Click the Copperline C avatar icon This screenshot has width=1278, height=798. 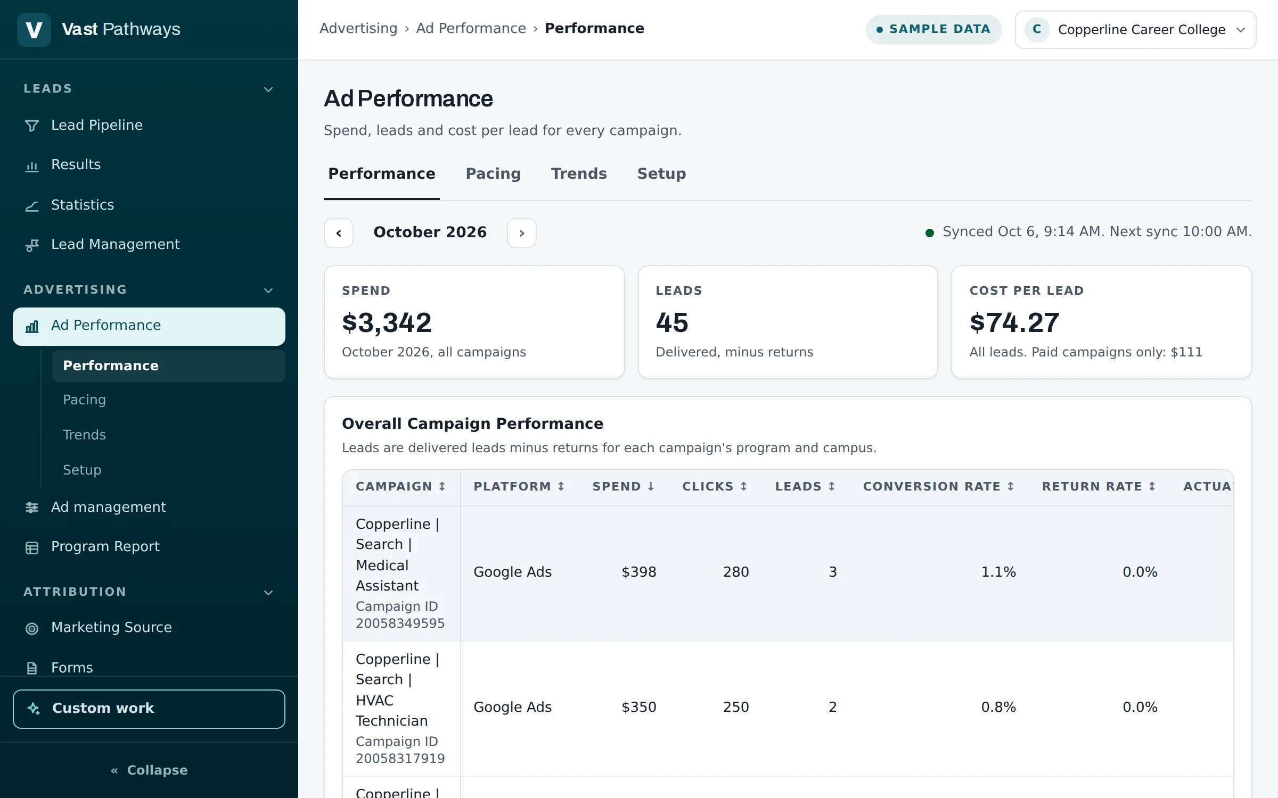tap(1037, 29)
